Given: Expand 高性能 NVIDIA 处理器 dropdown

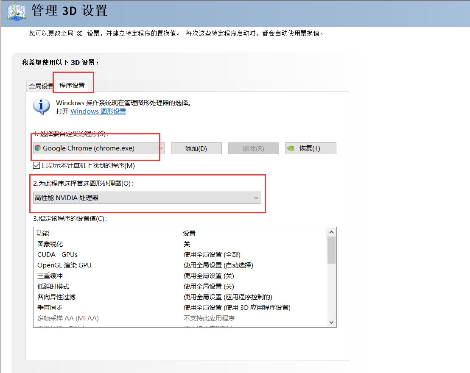Looking at the screenshot, I should [147, 198].
